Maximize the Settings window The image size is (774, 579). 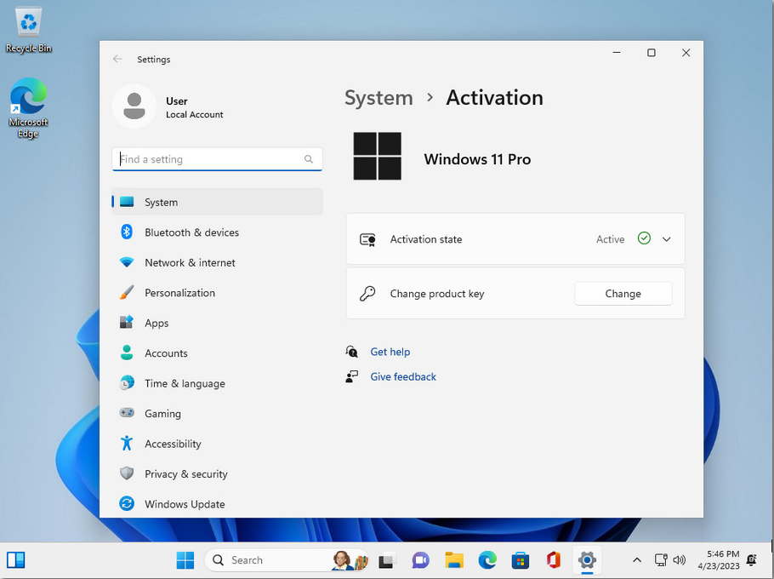[x=651, y=53]
